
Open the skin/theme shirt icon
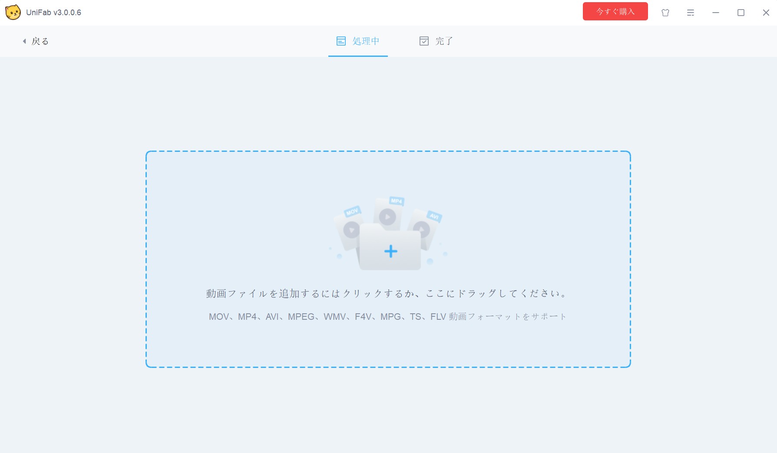(665, 13)
